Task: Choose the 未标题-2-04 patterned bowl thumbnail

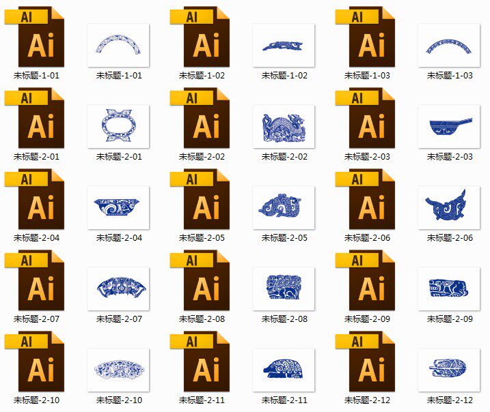Action: [118, 207]
